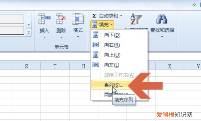Select column S header
This screenshot has width=201, height=121.
26,66
